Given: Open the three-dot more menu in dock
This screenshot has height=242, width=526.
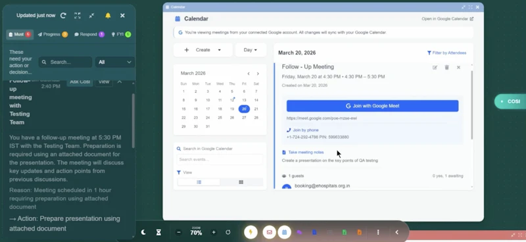Looking at the screenshot, I should (x=378, y=232).
